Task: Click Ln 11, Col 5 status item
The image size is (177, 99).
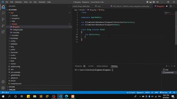Action: [131, 92]
